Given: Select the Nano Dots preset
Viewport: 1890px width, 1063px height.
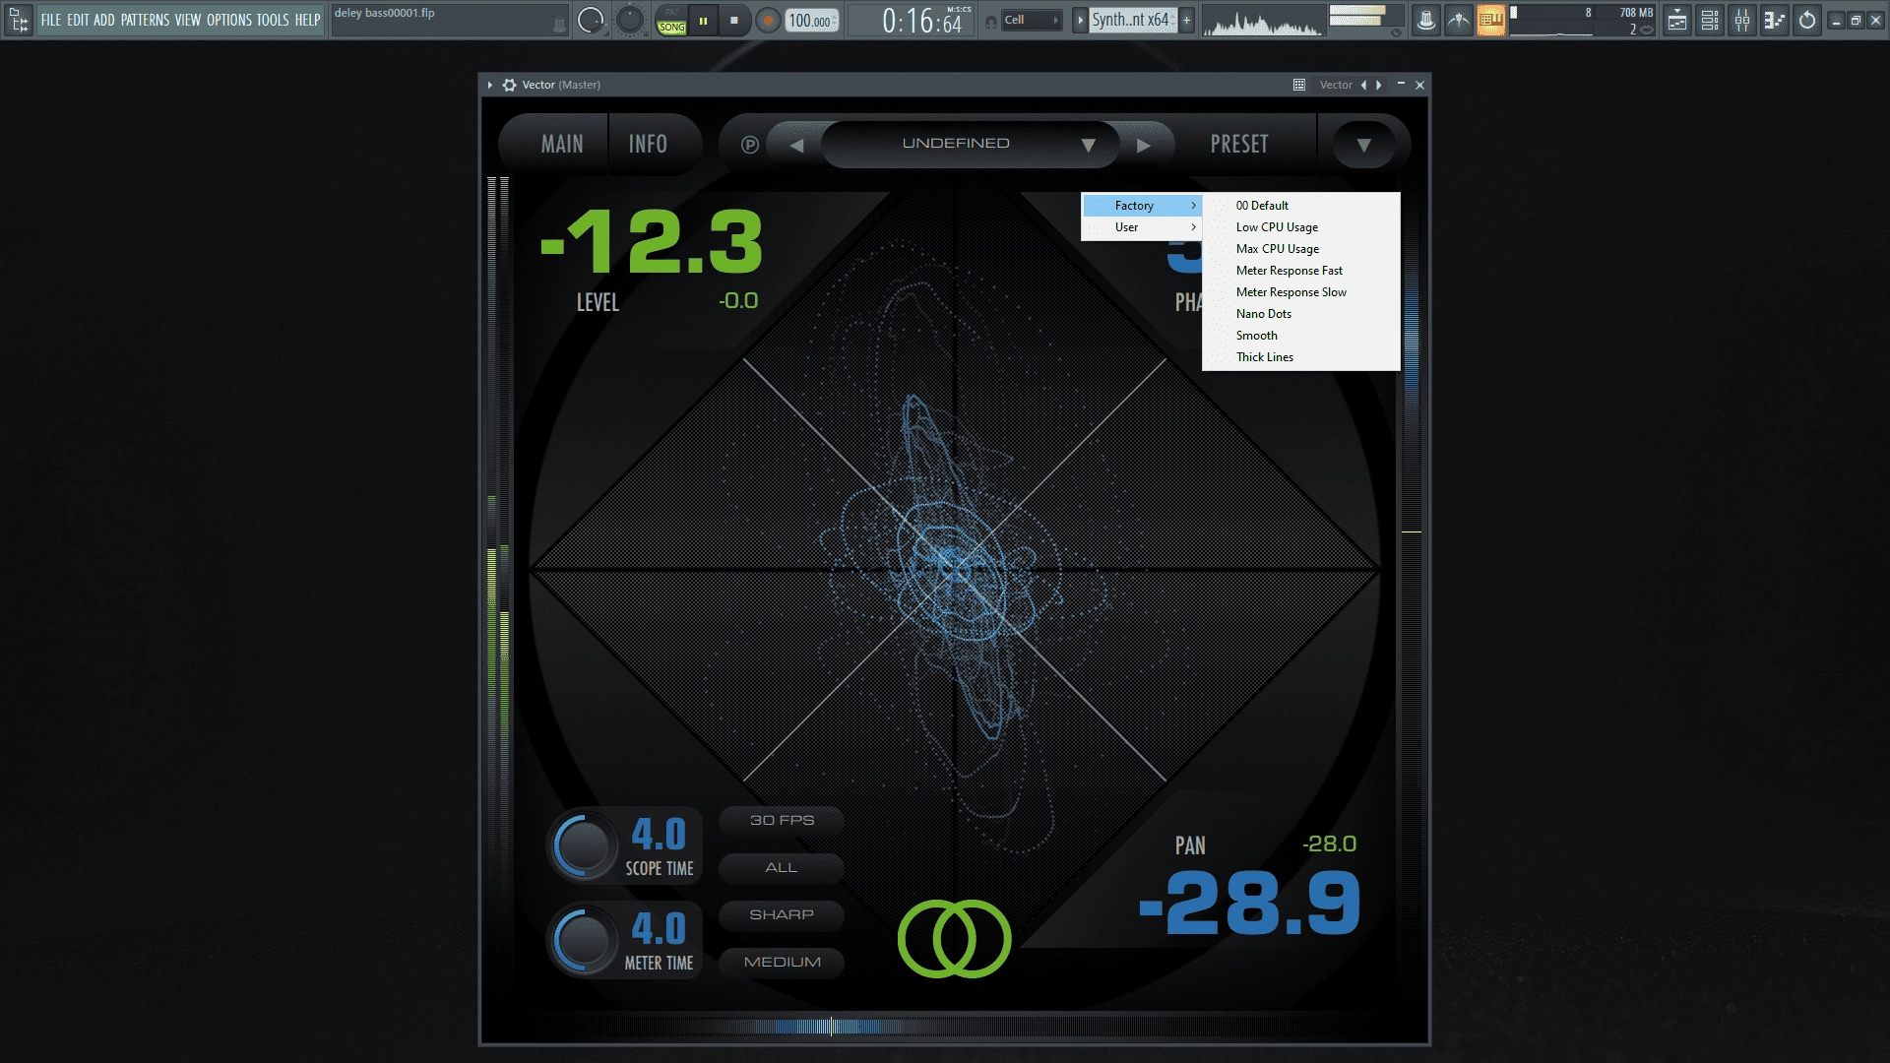Looking at the screenshot, I should coord(1301,314).
